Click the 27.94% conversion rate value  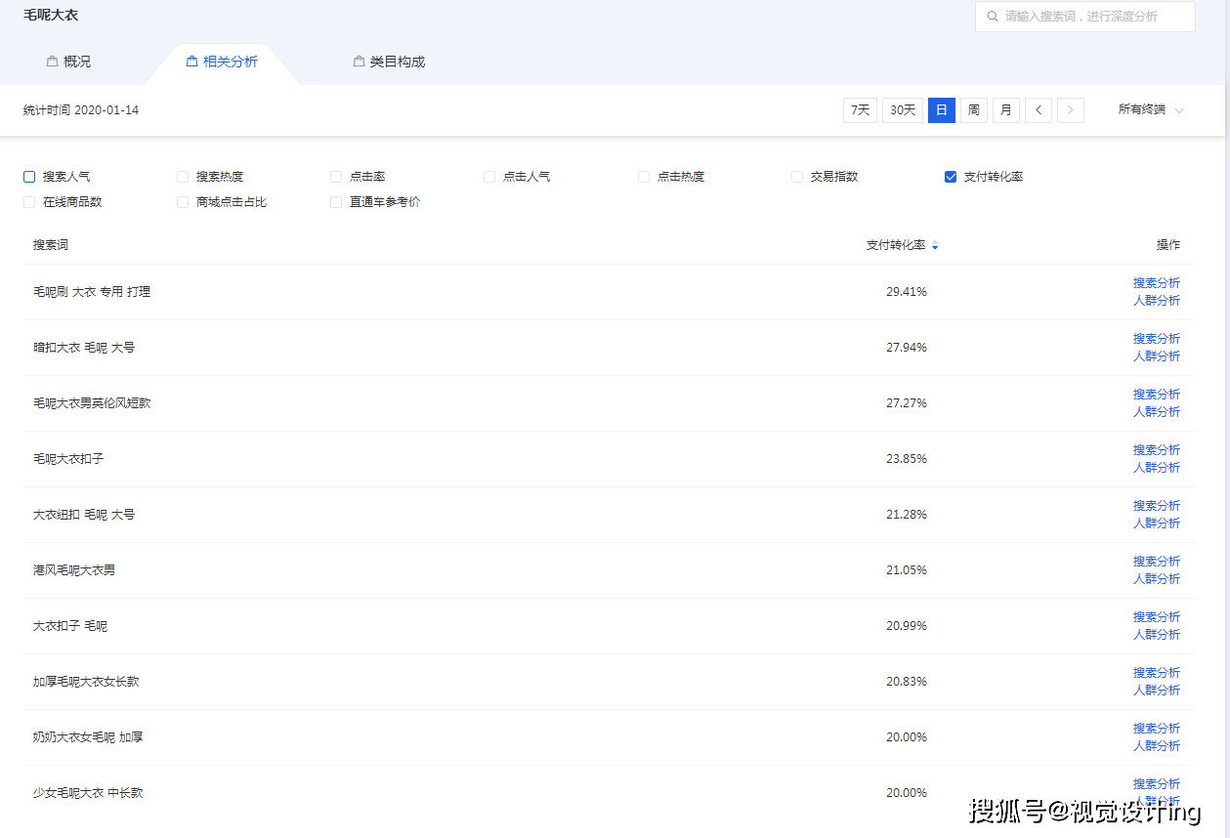pyautogui.click(x=907, y=348)
